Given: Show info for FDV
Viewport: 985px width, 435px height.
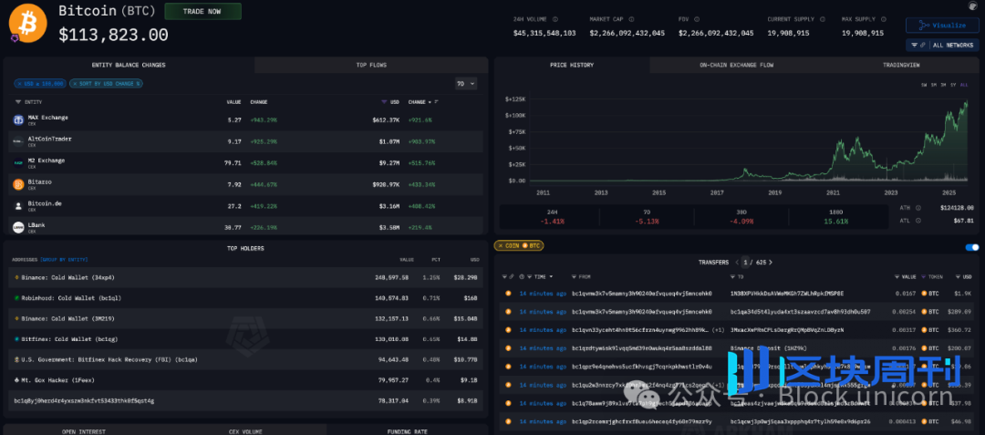Looking at the screenshot, I should pyautogui.click(x=697, y=19).
